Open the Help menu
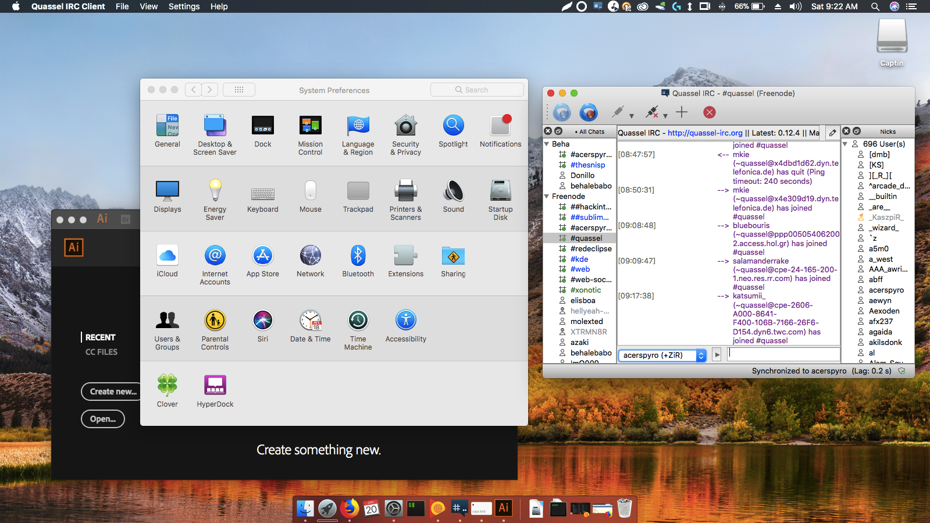The image size is (930, 523). [219, 6]
